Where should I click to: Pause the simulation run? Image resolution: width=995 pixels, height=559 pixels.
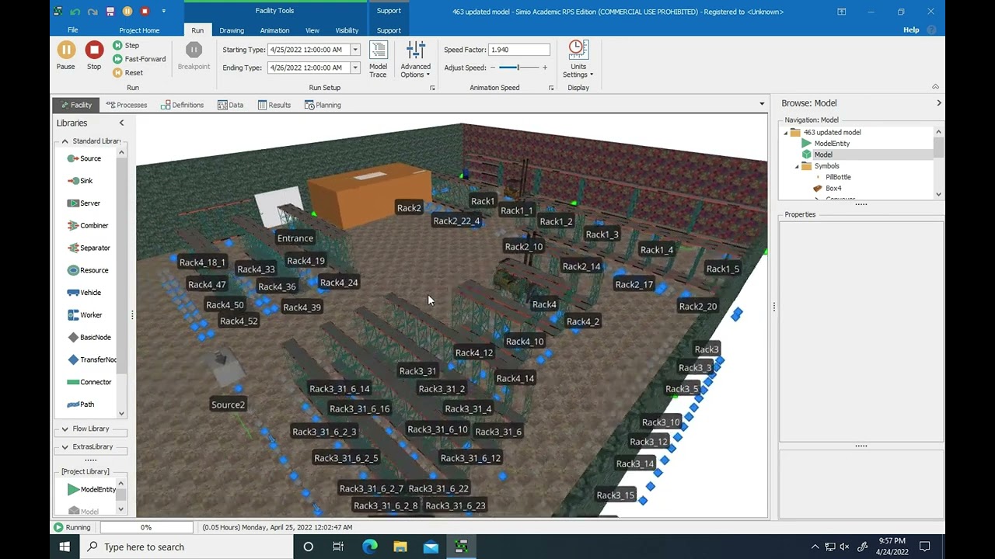(x=66, y=56)
